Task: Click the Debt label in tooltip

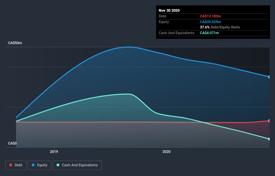Action: (162, 16)
